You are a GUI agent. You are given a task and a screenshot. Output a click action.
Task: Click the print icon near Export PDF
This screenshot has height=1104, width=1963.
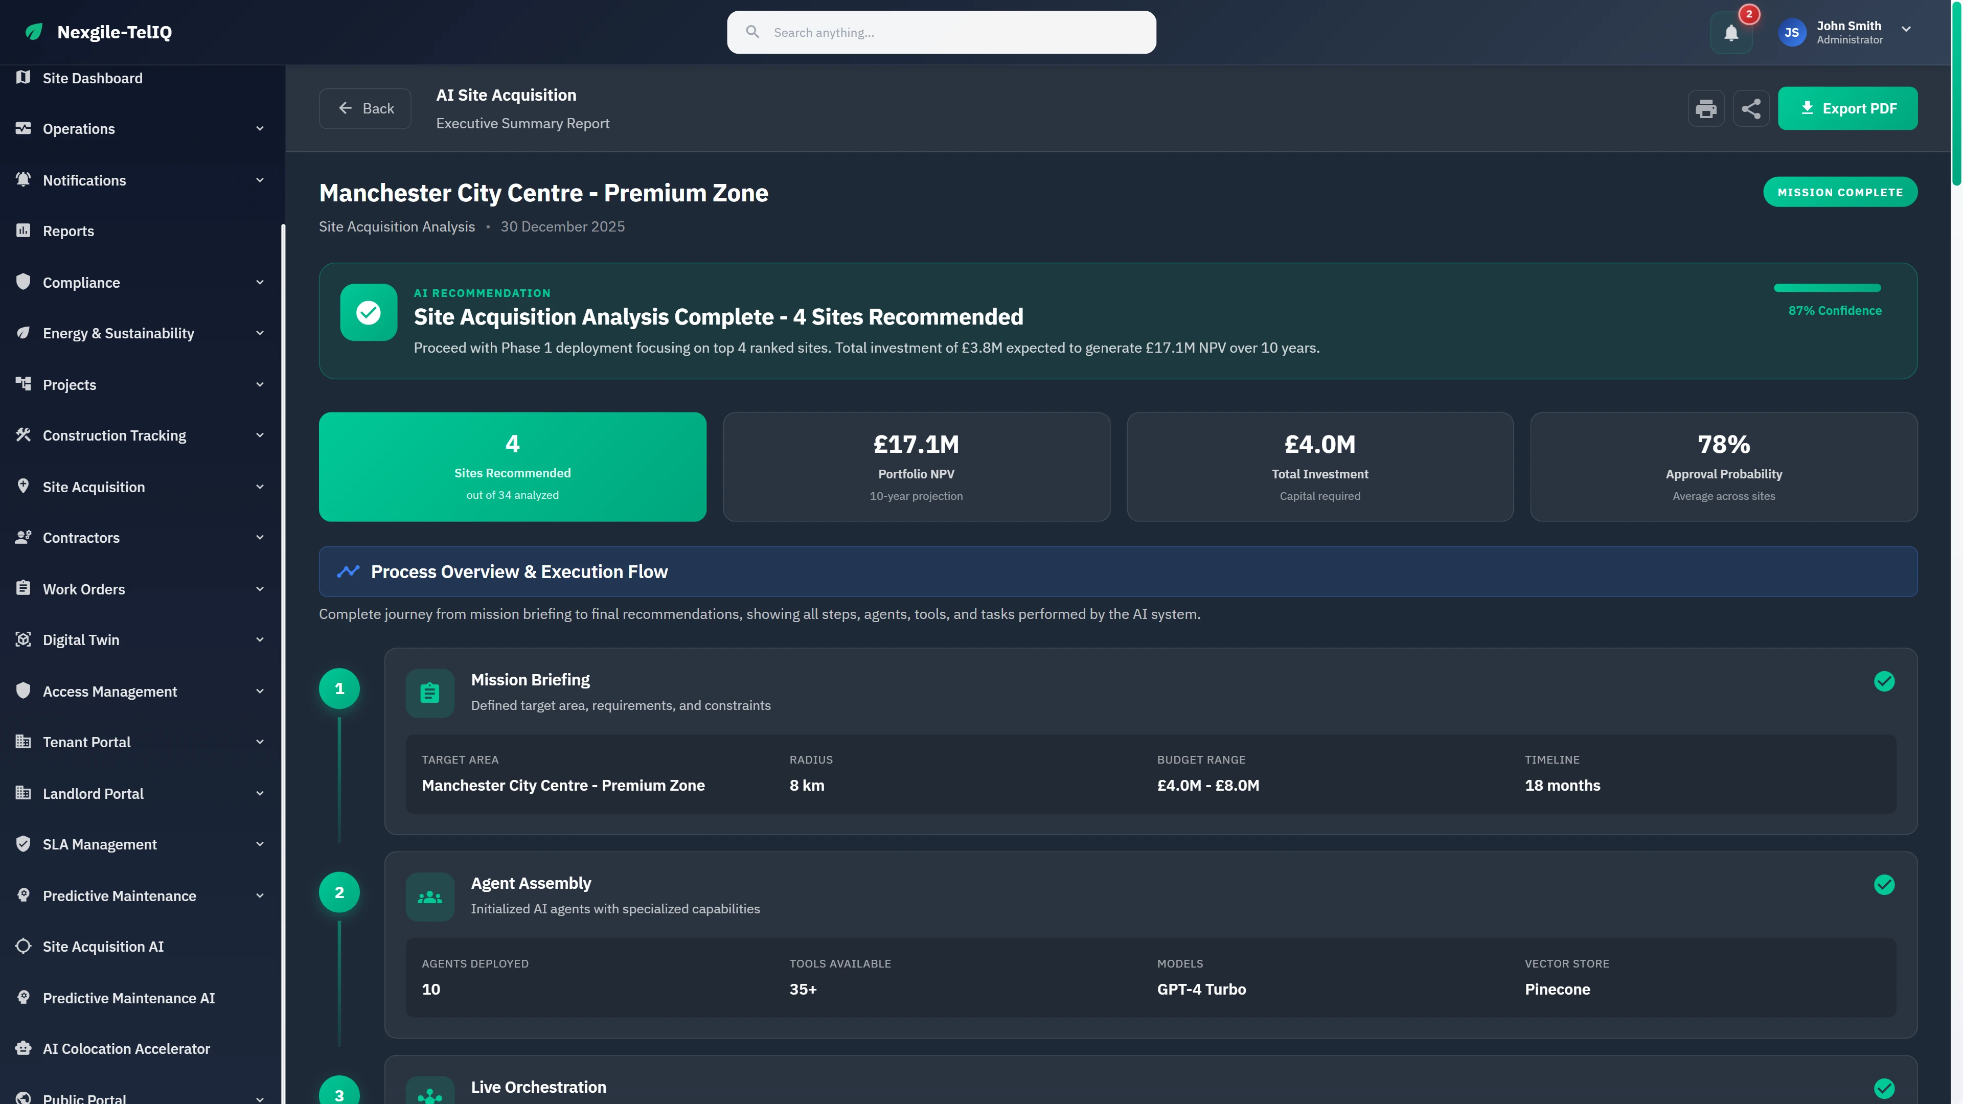coord(1707,108)
